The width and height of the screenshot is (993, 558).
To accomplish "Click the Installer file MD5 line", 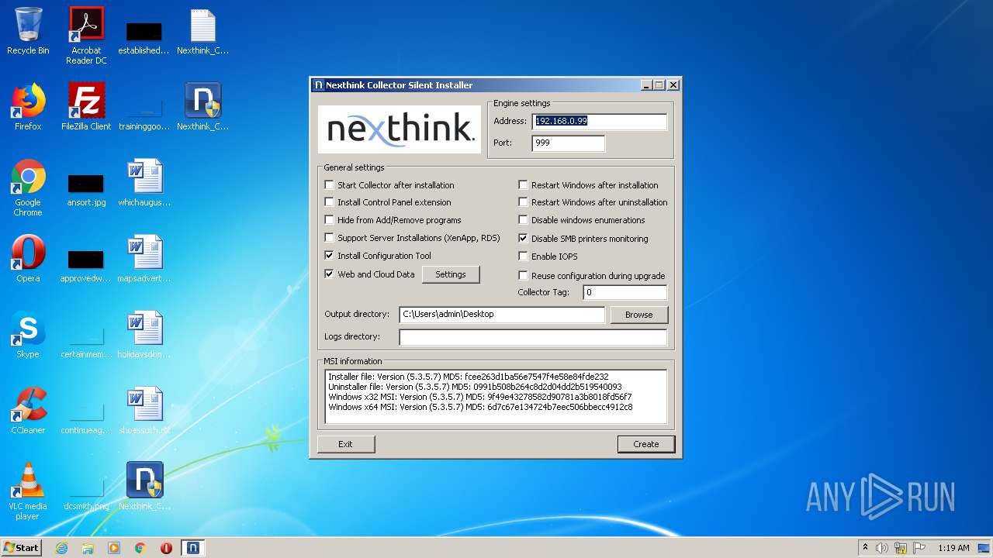I will [x=469, y=377].
